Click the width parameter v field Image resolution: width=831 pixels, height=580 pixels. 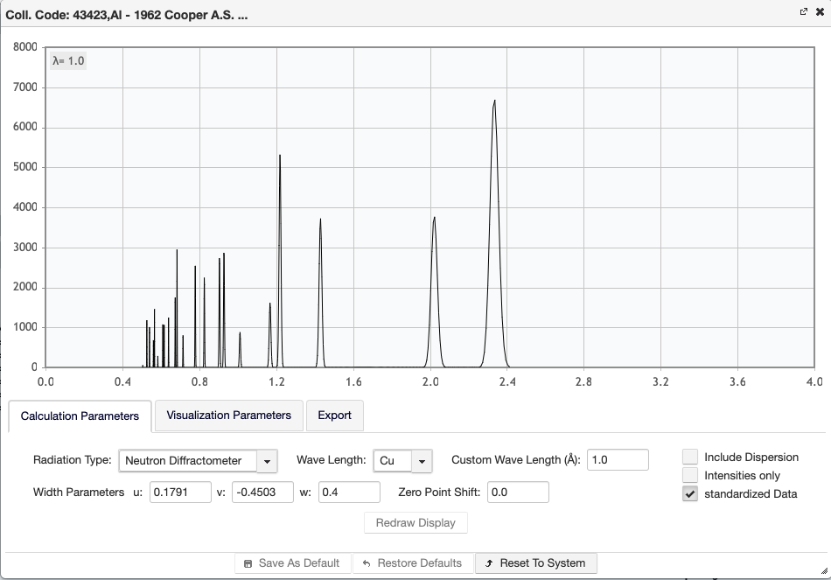[x=262, y=493]
